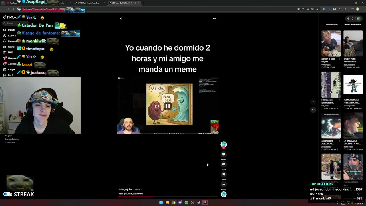Click the coin icon in TikTok header
Screen dimensions: 366x206
pyautogui.click(x=348, y=19)
